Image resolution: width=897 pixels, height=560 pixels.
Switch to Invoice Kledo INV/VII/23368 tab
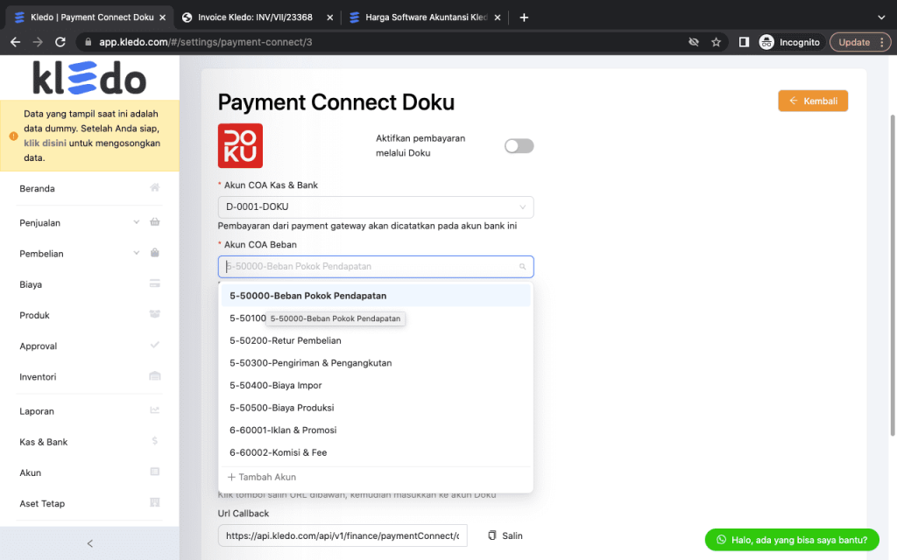tap(255, 17)
